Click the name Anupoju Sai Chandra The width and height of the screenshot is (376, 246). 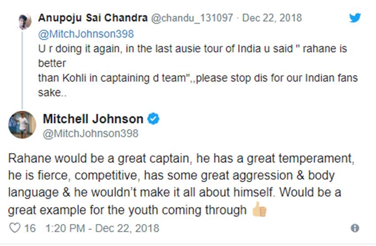(93, 18)
